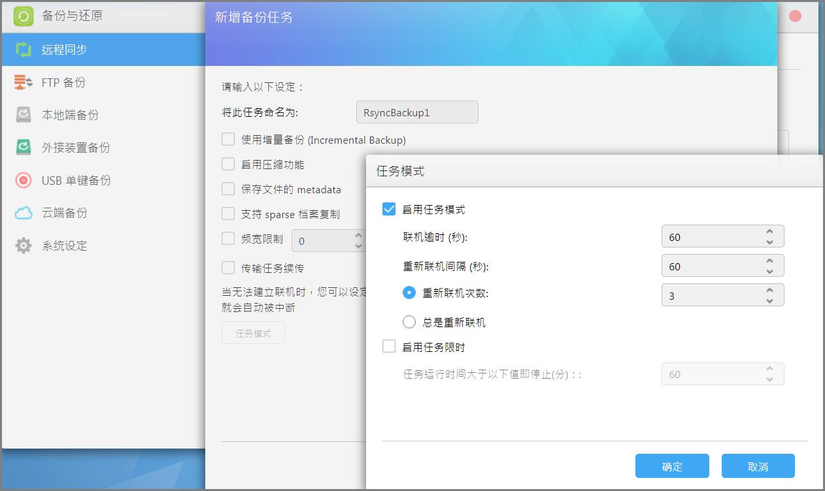Click the 请输入以下设定 prompt text
This screenshot has width=825, height=491.
263,87
